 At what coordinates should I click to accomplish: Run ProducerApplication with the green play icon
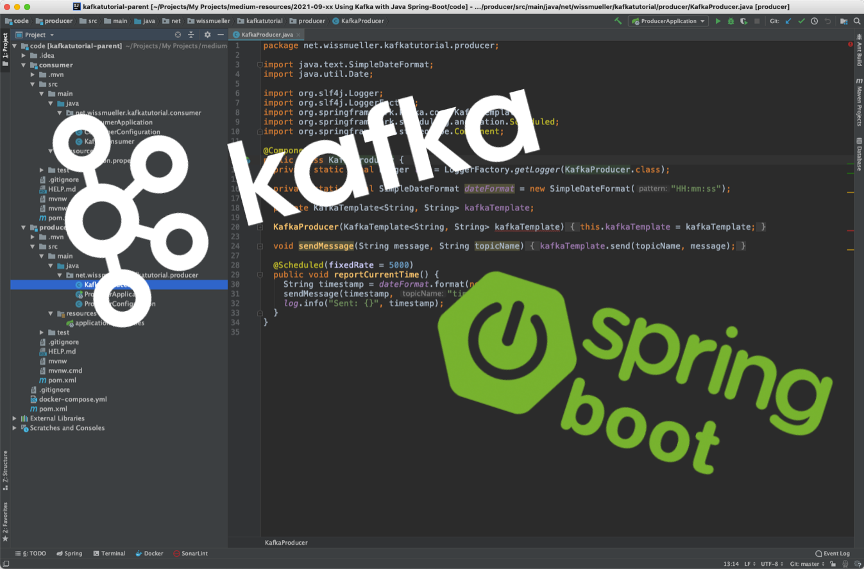718,21
